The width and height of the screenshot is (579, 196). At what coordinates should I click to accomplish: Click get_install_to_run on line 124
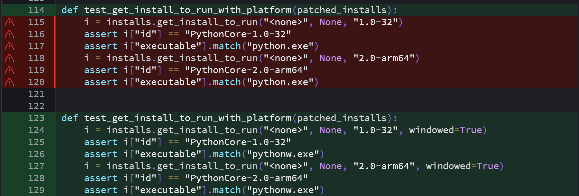point(207,130)
